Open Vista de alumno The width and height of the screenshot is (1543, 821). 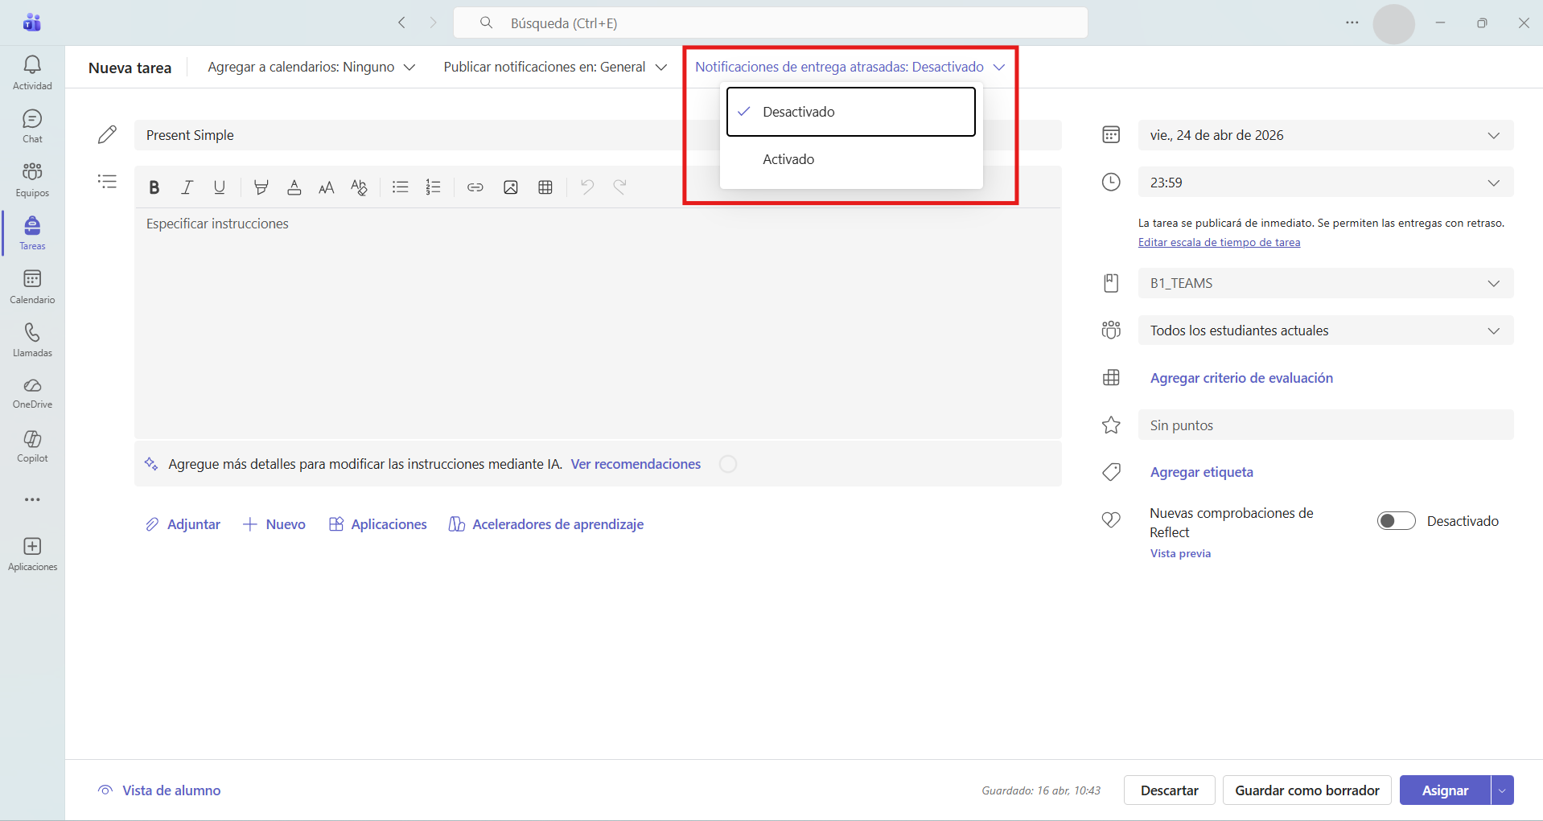[x=159, y=790]
